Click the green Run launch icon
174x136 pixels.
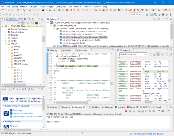tap(153, 10)
